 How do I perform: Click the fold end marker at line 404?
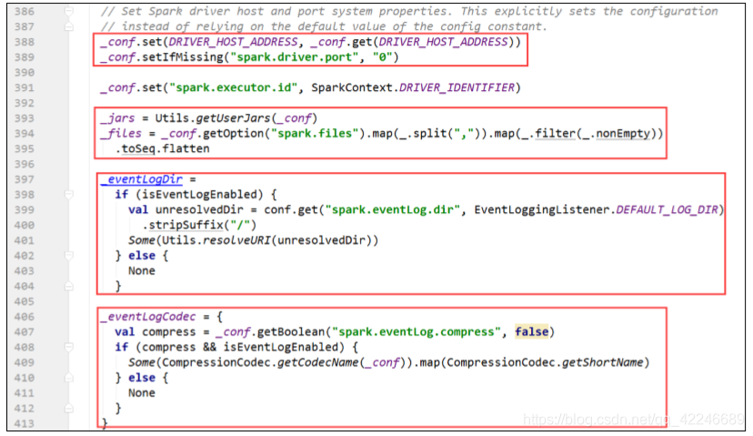69,287
